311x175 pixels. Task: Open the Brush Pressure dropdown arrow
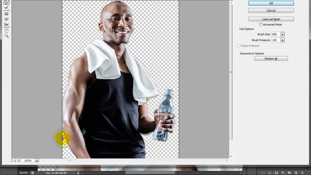pyautogui.click(x=282, y=40)
